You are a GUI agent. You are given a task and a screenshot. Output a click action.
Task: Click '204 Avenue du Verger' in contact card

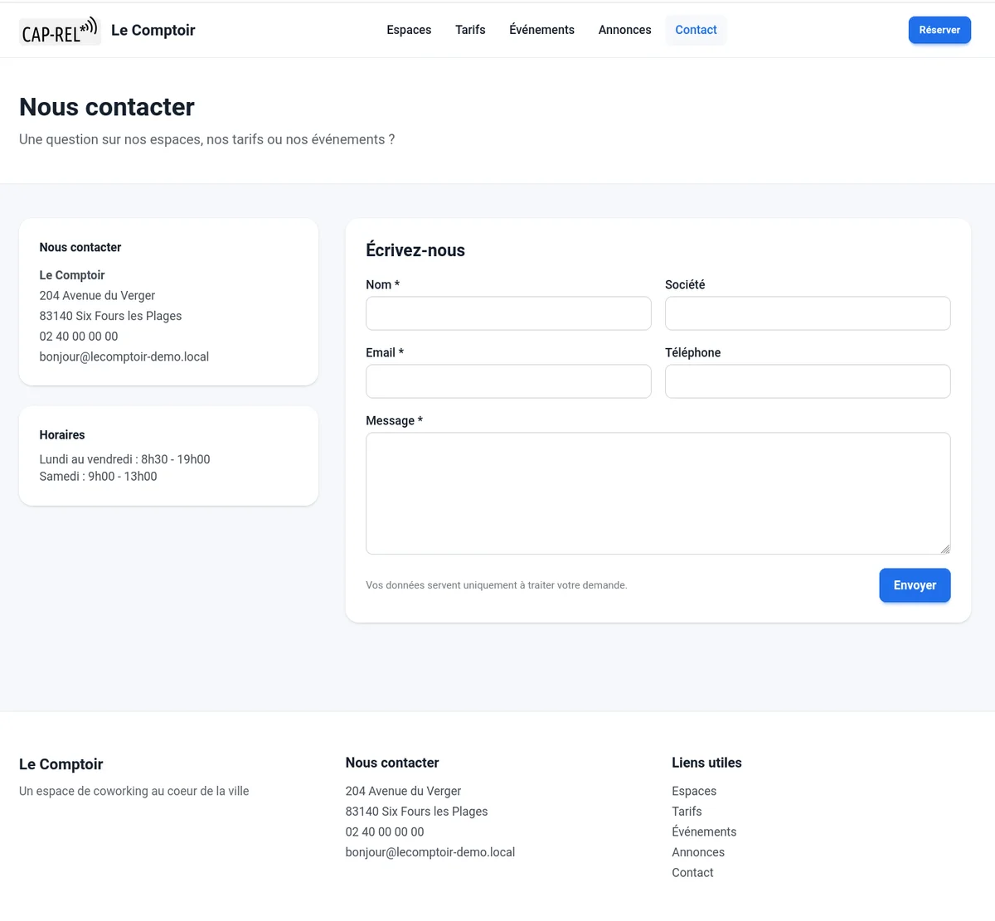(97, 296)
